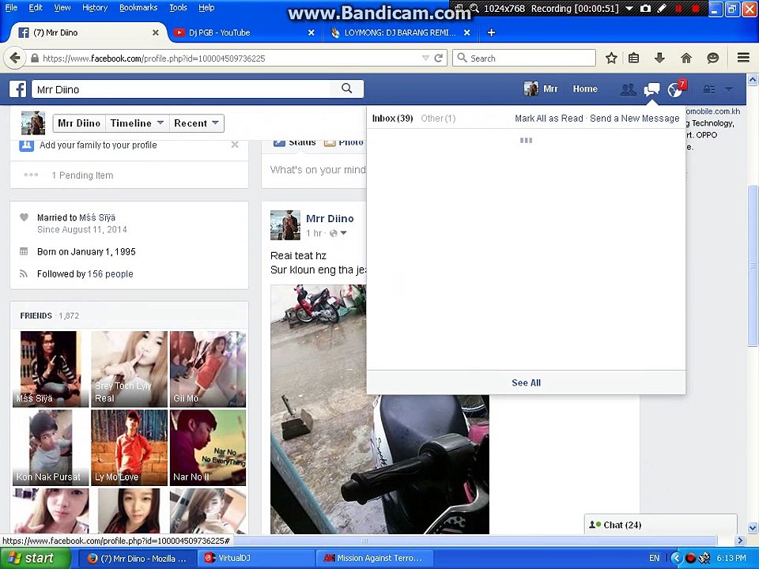Screen dimensions: 759x569
Task: Close the LOYMONG DJ BARANG tab
Action: click(466, 32)
